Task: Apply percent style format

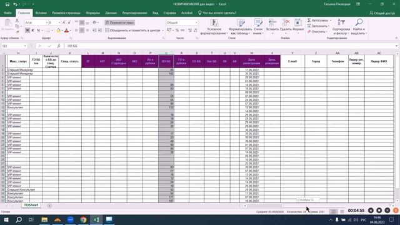Action: pyautogui.click(x=177, y=31)
